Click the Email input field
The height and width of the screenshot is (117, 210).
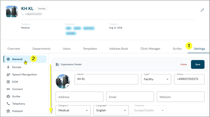click(130, 97)
